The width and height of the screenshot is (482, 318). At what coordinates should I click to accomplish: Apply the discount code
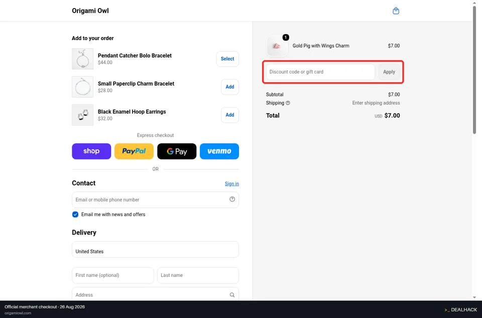pyautogui.click(x=389, y=72)
